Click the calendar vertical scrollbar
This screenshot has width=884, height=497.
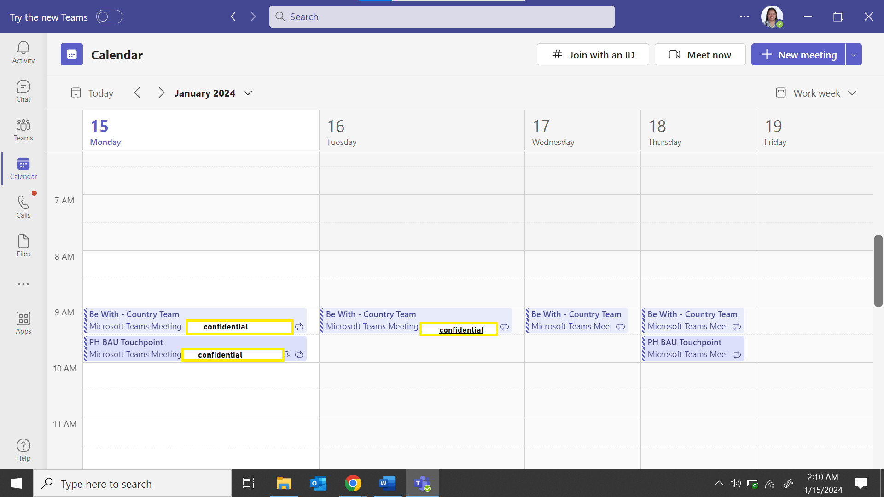pos(878,271)
